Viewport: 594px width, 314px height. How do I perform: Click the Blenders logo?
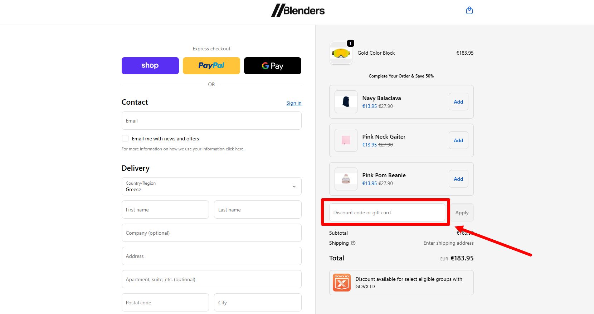[298, 10]
